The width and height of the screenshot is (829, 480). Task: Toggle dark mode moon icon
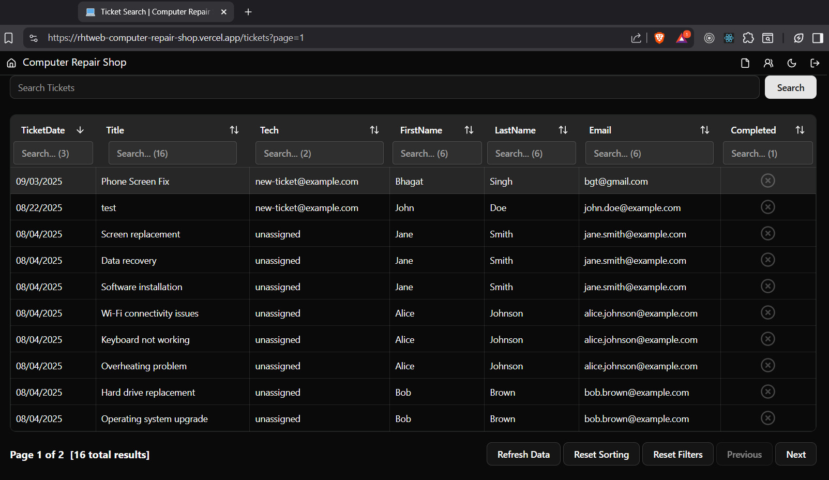[x=792, y=63]
